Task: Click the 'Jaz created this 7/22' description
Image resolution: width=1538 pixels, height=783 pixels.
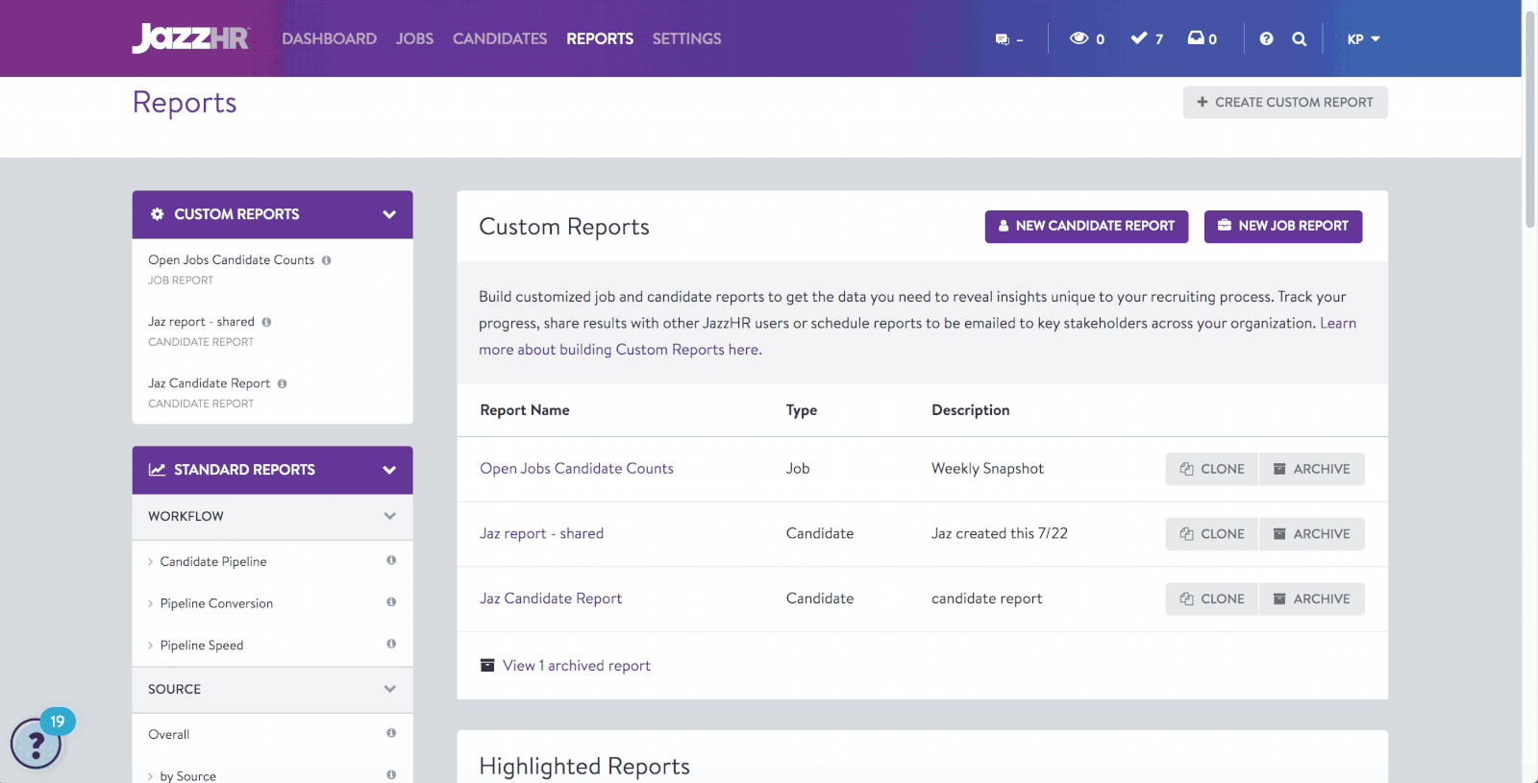Action: [x=1000, y=533]
